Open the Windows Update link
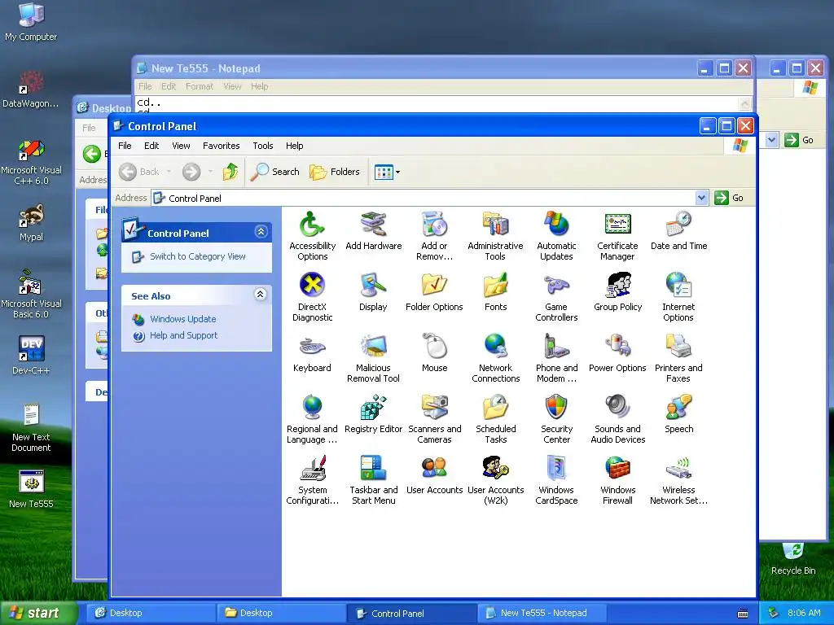834x625 pixels. pos(183,319)
